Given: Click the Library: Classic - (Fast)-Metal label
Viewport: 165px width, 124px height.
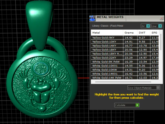Looking at the screenshot, I should point(108,26).
